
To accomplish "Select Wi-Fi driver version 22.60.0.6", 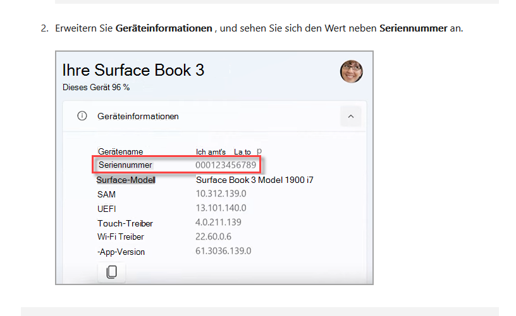I will [213, 237].
